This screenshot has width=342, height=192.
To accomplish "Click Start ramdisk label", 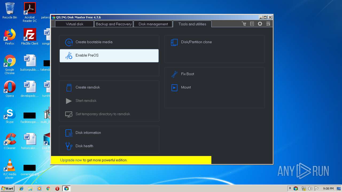I will [x=86, y=101].
